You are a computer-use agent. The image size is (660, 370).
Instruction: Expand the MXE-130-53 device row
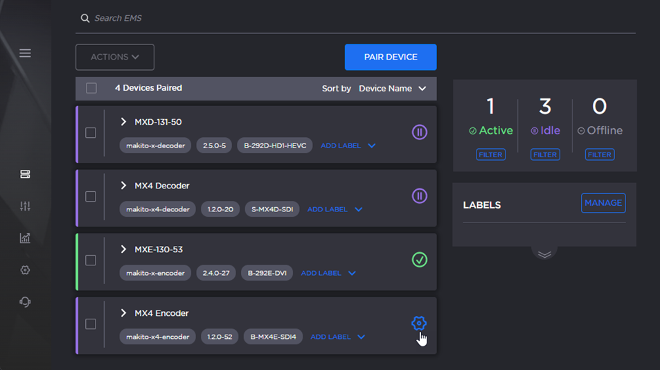pyautogui.click(x=123, y=249)
